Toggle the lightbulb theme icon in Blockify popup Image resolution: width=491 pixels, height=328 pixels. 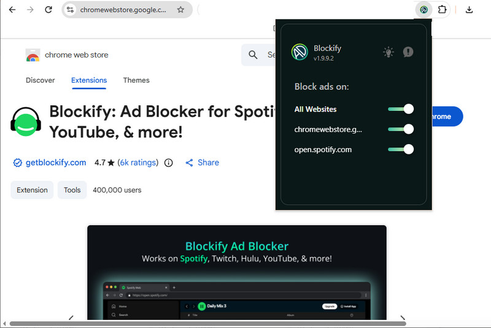coord(389,52)
